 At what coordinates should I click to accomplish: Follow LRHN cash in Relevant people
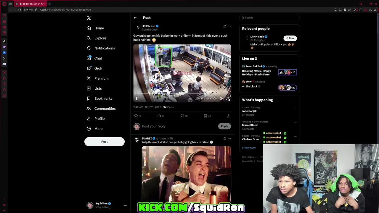pyautogui.click(x=290, y=38)
